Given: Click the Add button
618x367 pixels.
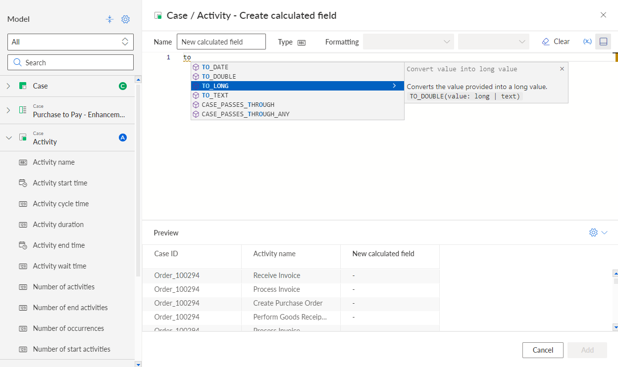Looking at the screenshot, I should click(587, 350).
